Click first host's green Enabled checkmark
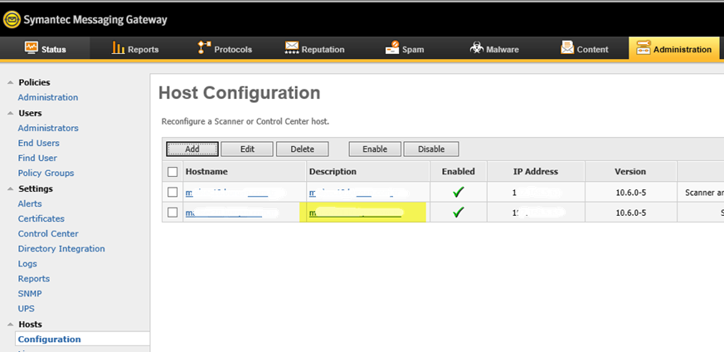Image resolution: width=724 pixels, height=352 pixels. pyautogui.click(x=458, y=192)
